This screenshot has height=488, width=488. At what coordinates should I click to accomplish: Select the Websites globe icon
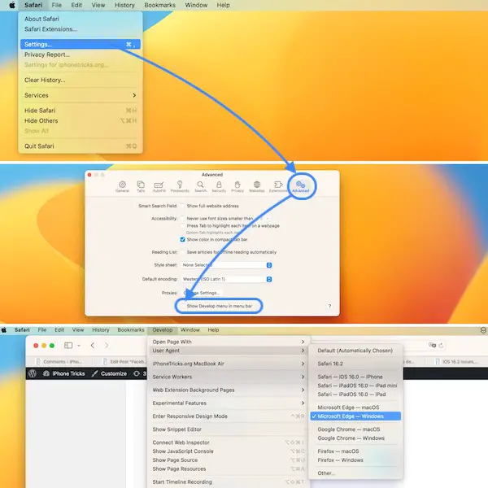[257, 187]
